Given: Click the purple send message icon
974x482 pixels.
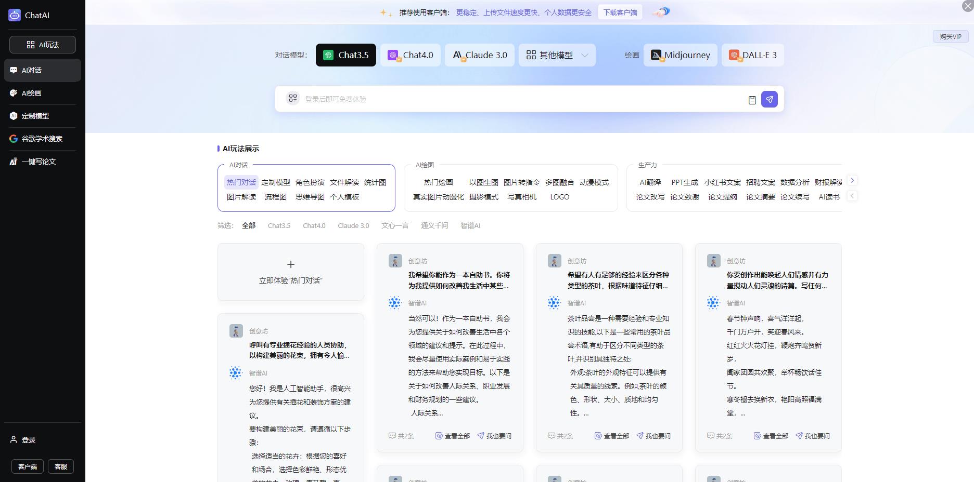Looking at the screenshot, I should pos(769,99).
